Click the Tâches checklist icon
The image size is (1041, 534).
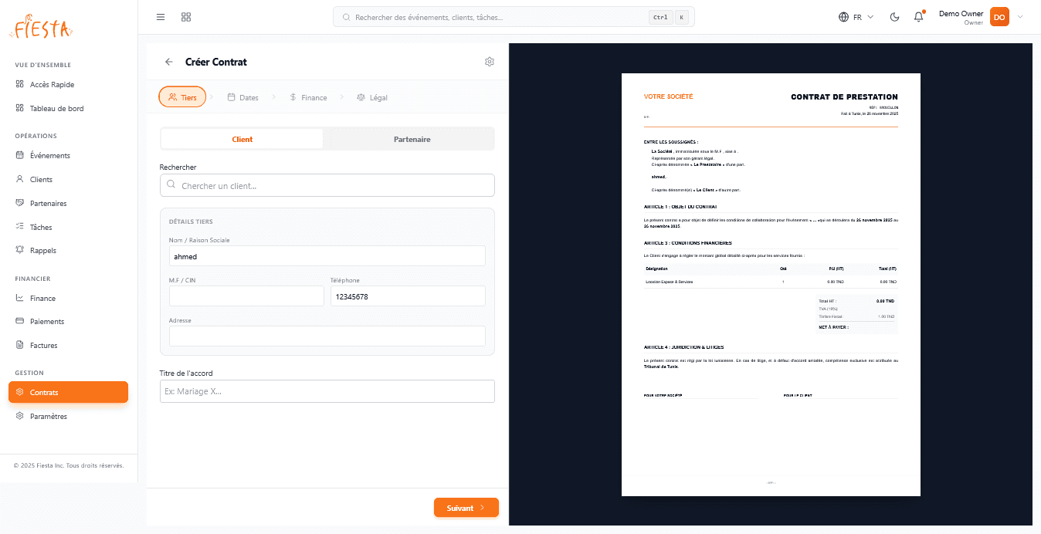[20, 227]
